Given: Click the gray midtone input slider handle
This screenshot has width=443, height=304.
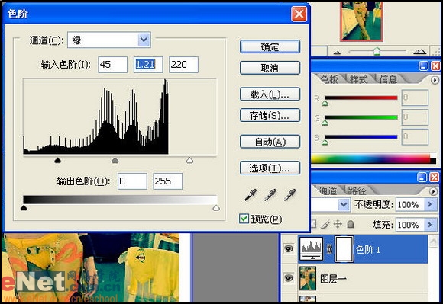Looking at the screenshot, I should (x=115, y=160).
